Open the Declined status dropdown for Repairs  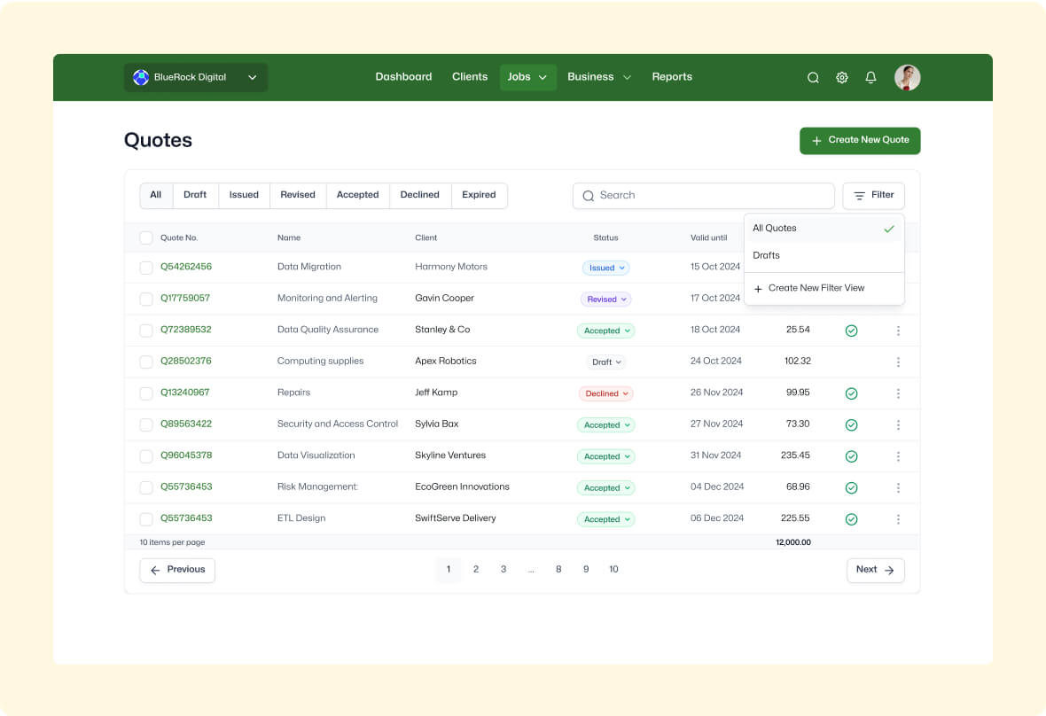[x=605, y=393]
